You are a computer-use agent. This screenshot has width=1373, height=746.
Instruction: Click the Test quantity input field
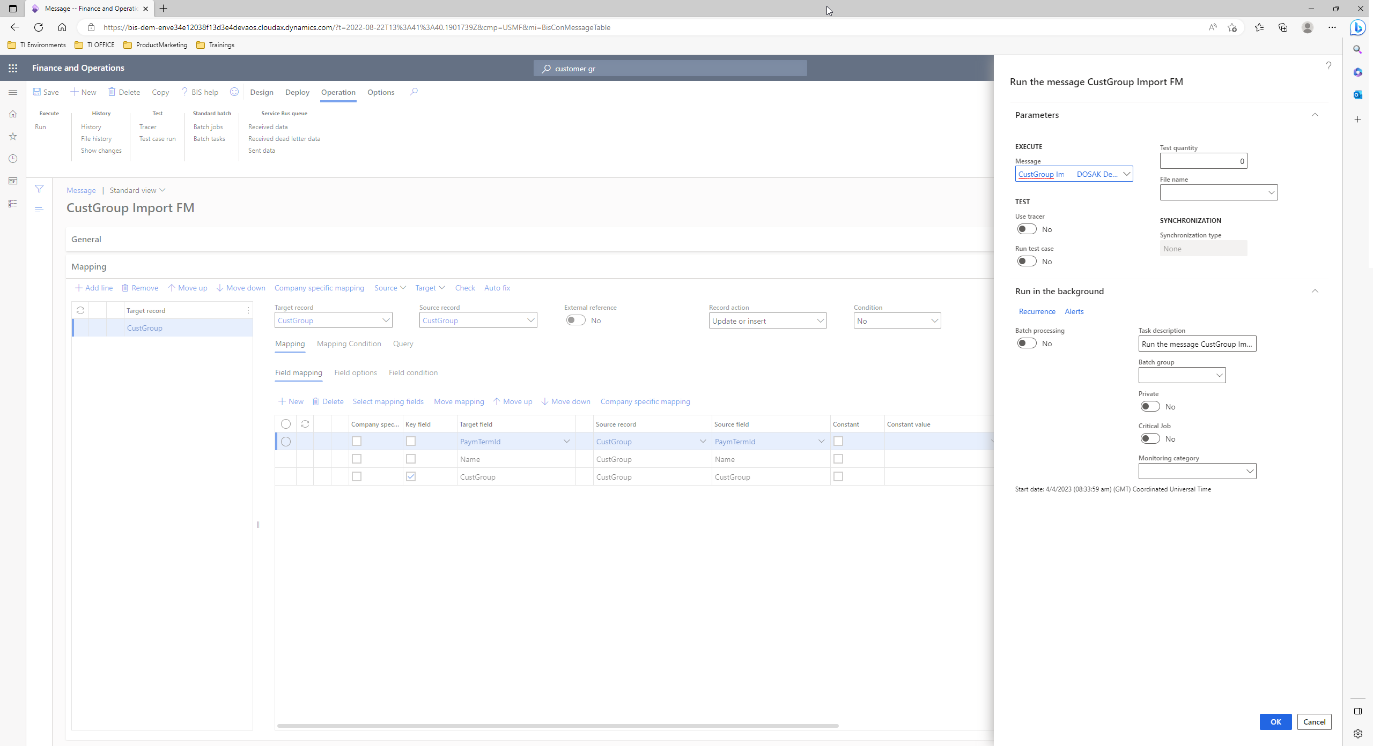(x=1204, y=161)
